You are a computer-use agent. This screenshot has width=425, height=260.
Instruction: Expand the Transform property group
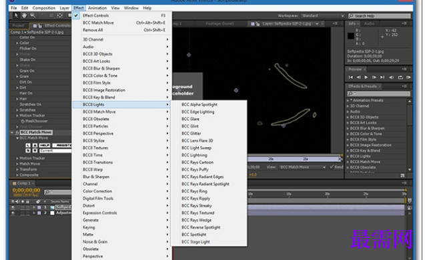click(17, 169)
